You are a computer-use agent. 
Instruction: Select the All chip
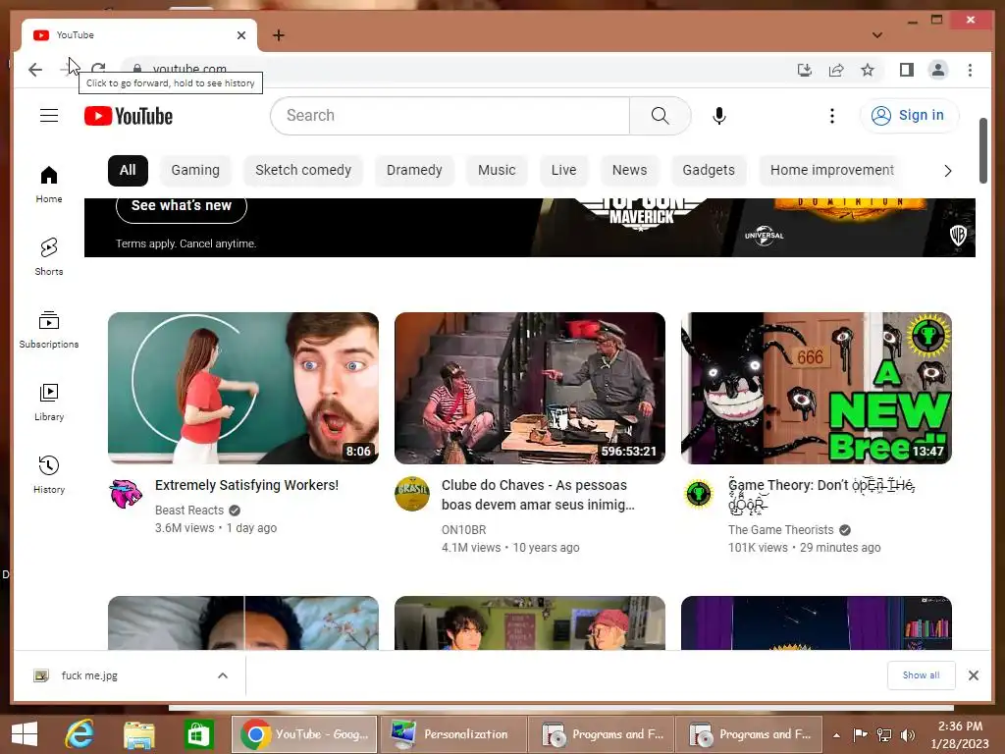tap(128, 171)
